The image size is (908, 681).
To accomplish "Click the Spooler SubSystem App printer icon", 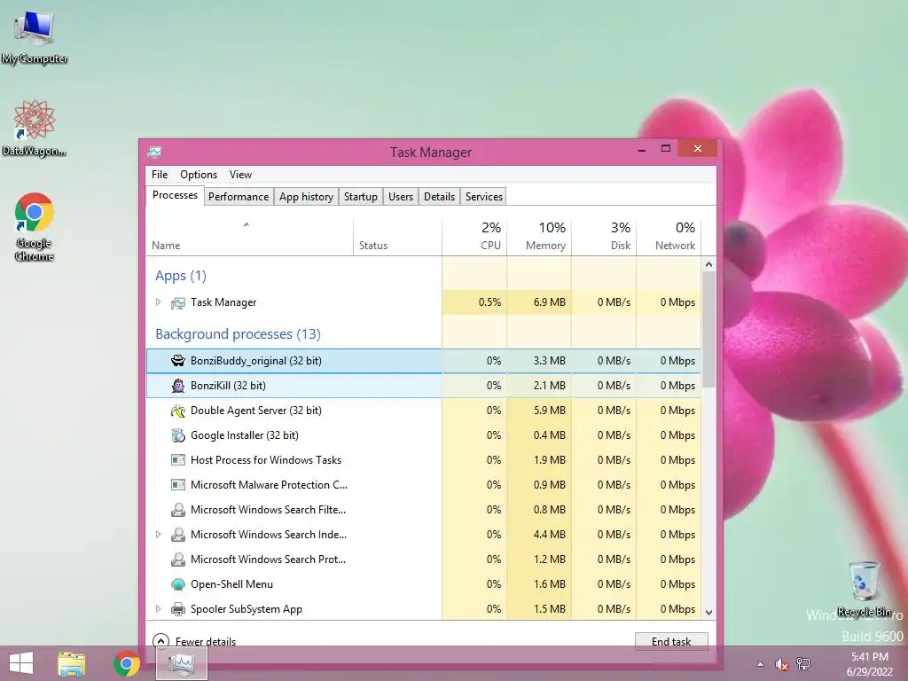I will click(177, 609).
